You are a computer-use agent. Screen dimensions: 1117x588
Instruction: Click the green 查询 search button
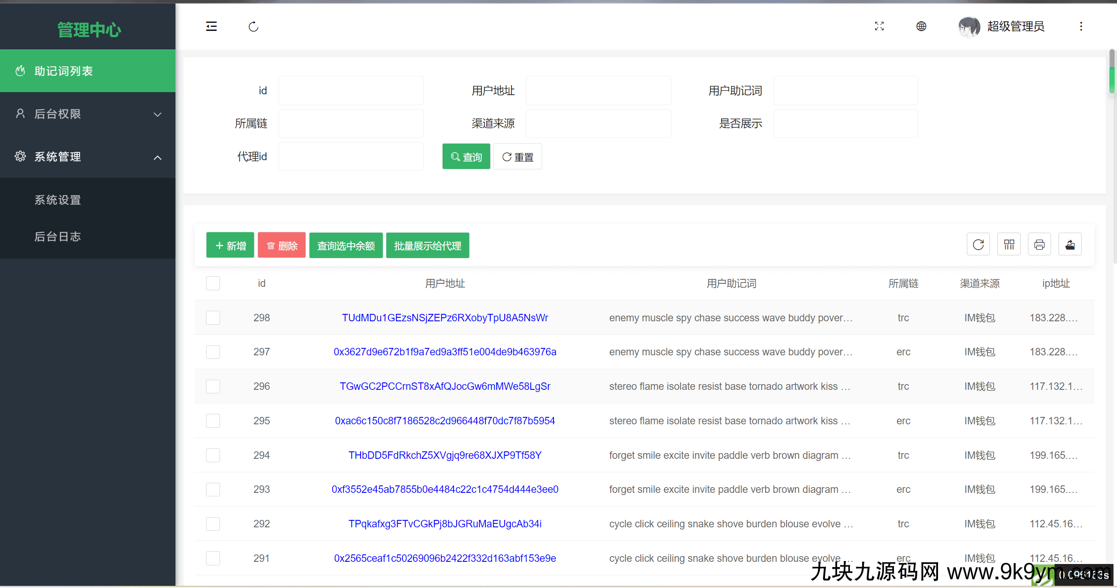point(466,157)
